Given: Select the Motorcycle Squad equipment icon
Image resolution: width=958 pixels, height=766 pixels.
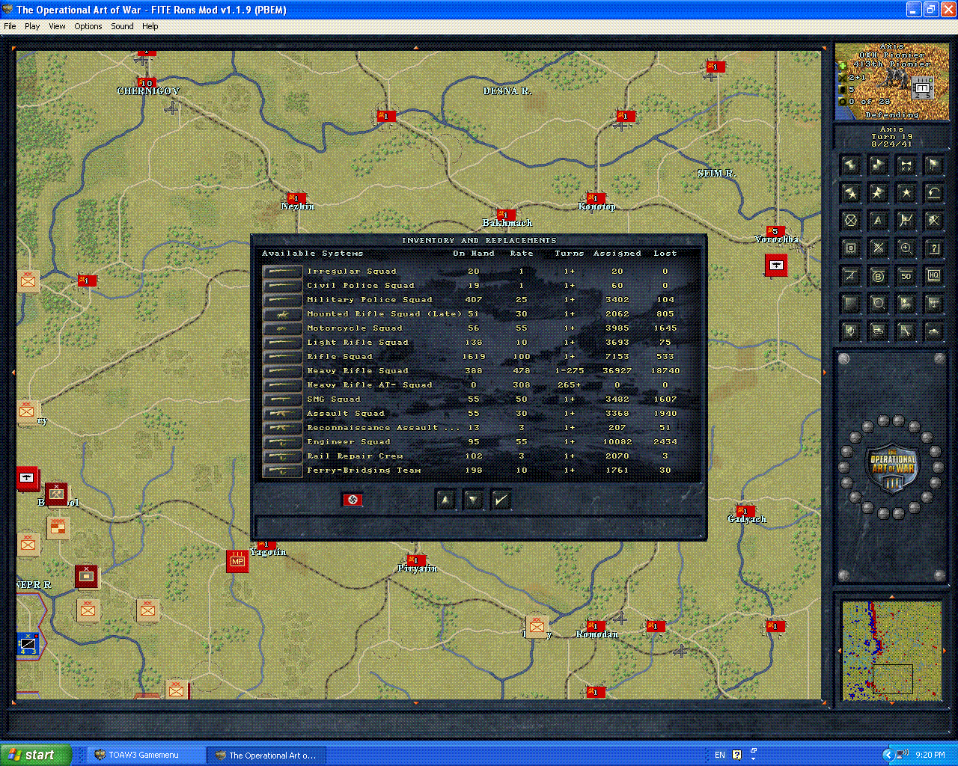Looking at the screenshot, I should click(282, 328).
